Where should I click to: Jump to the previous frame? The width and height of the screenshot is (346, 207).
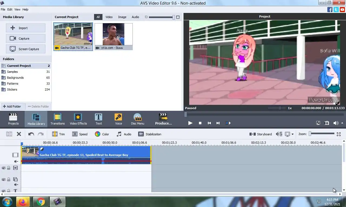209,123
